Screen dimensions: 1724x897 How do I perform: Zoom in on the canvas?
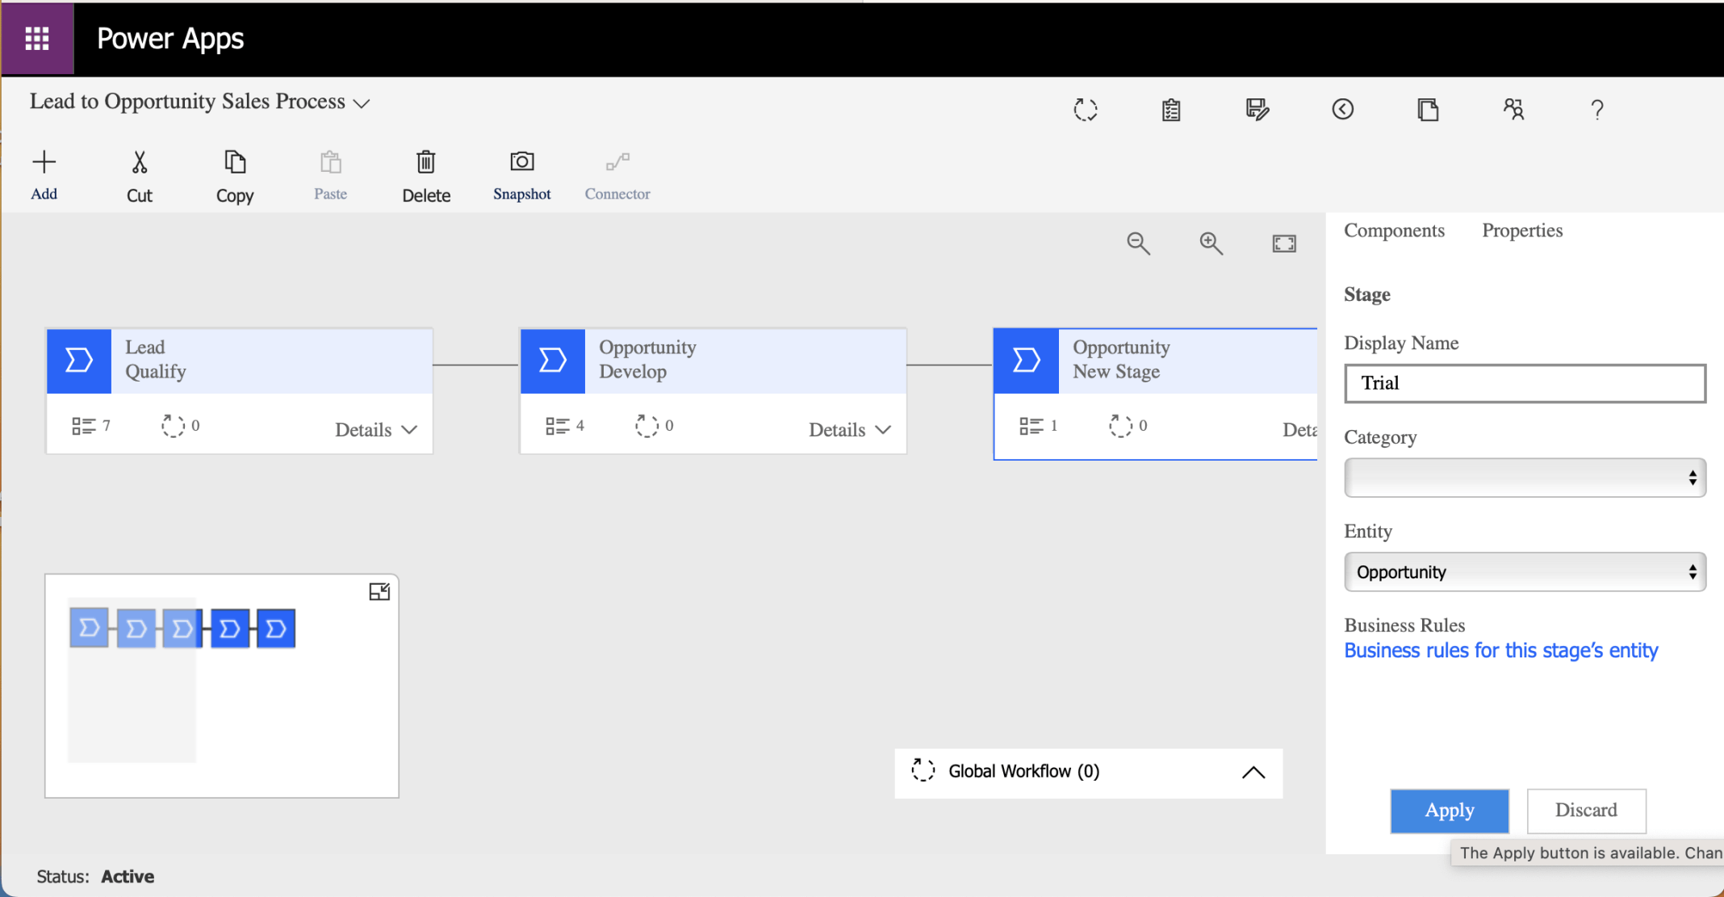tap(1211, 243)
